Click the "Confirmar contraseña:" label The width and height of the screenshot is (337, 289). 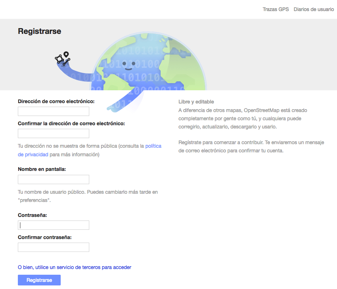tap(45, 237)
